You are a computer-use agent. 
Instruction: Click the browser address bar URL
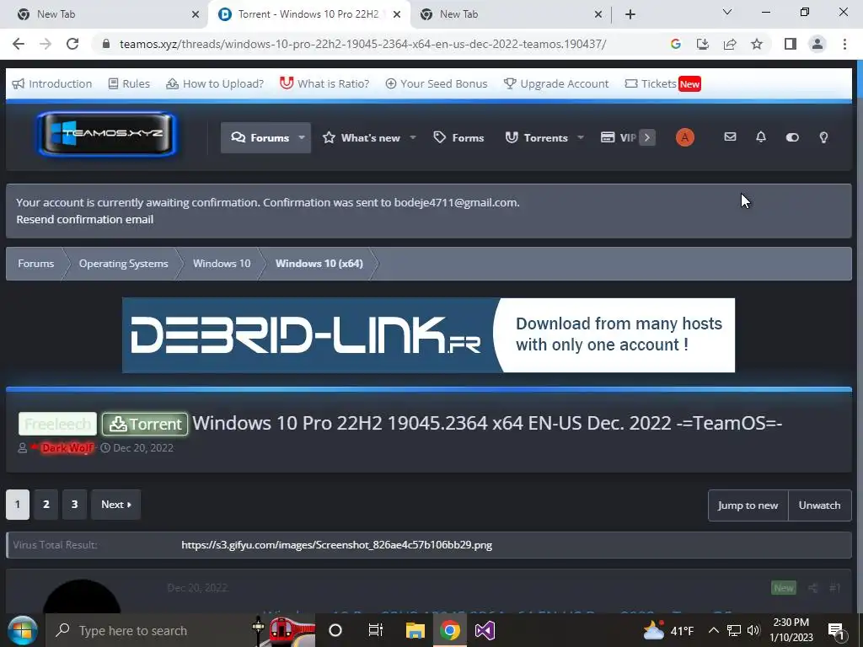coord(362,44)
